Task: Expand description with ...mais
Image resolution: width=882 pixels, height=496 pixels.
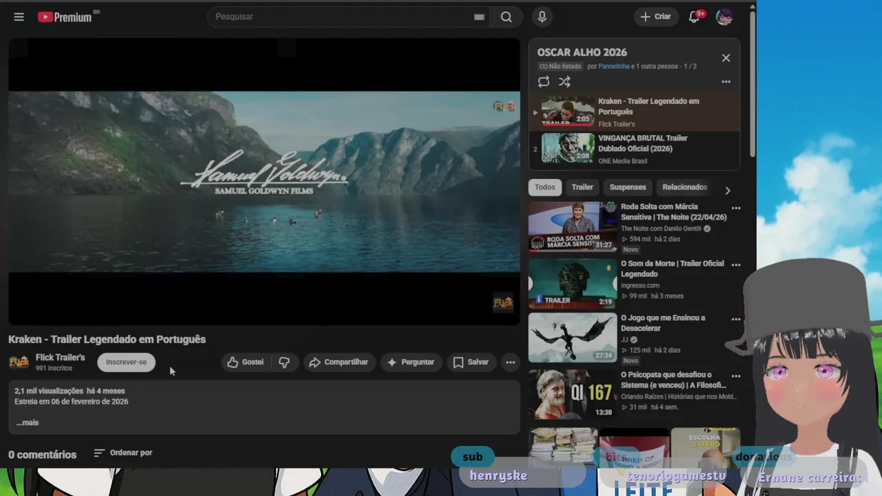Action: tap(28, 423)
